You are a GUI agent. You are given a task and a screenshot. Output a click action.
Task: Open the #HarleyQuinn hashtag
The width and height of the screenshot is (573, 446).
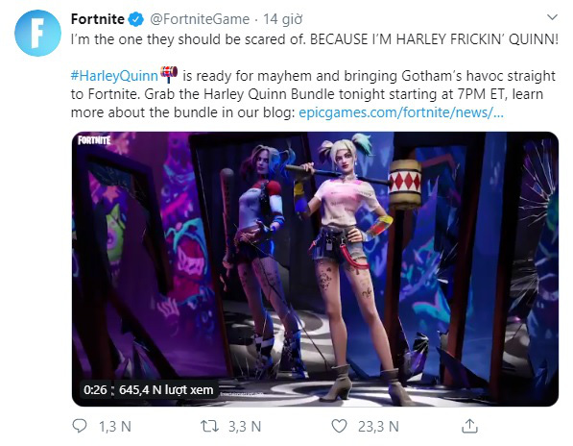click(x=114, y=76)
